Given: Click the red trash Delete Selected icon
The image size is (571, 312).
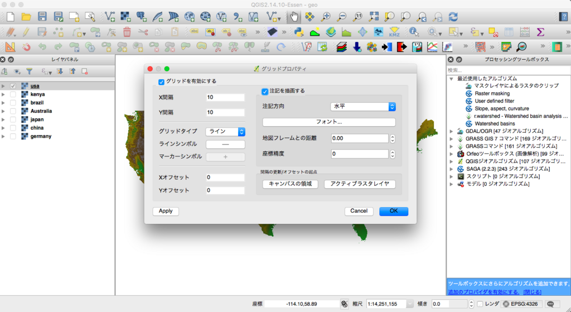Looking at the screenshot, I should (x=127, y=32).
